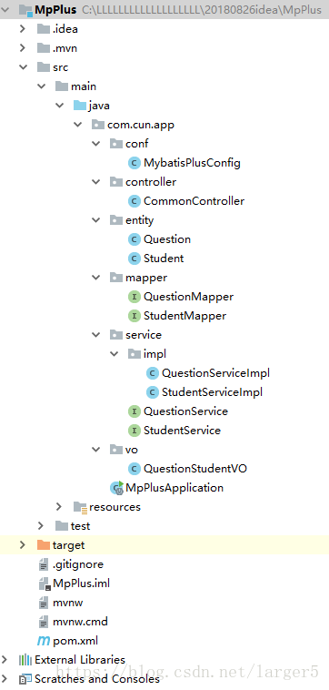This screenshot has width=329, height=690.
Task: Click the QuestionMapper interface icon
Action: (x=134, y=297)
